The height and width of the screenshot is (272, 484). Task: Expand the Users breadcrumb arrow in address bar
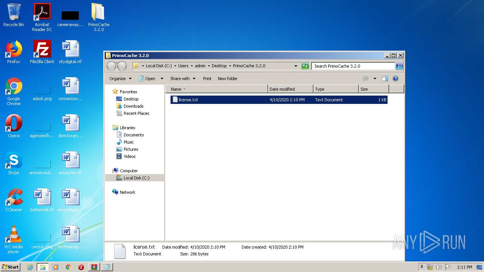coord(191,66)
